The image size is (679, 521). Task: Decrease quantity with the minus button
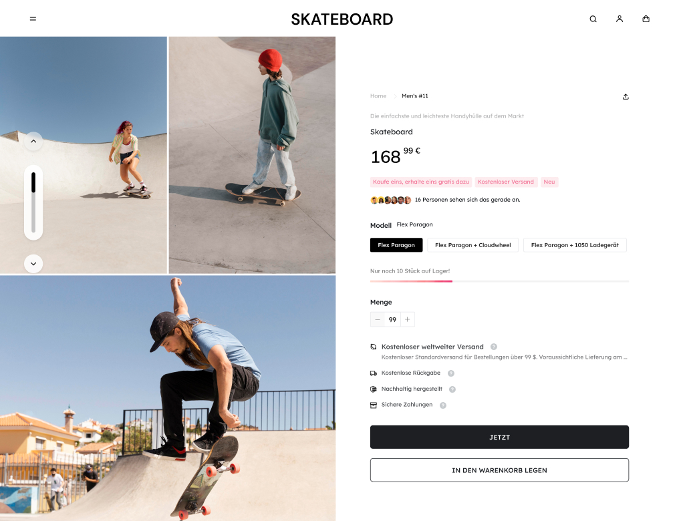pos(378,319)
